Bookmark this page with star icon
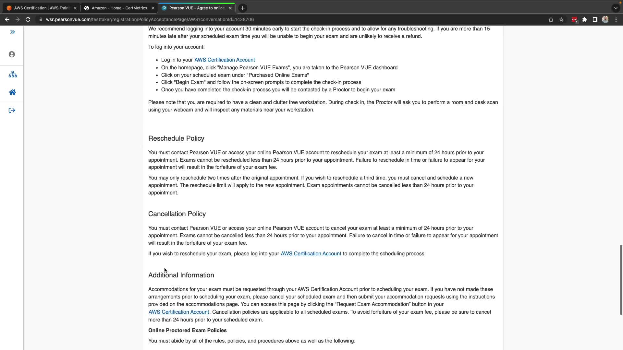Image resolution: width=623 pixels, height=350 pixels. pos(561,19)
